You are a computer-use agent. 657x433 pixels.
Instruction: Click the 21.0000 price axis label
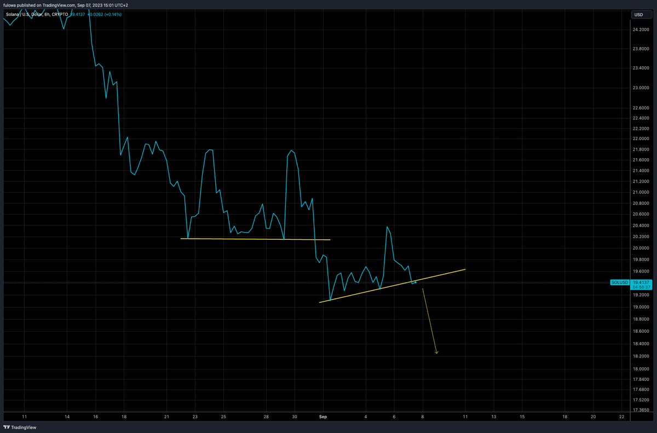[641, 193]
